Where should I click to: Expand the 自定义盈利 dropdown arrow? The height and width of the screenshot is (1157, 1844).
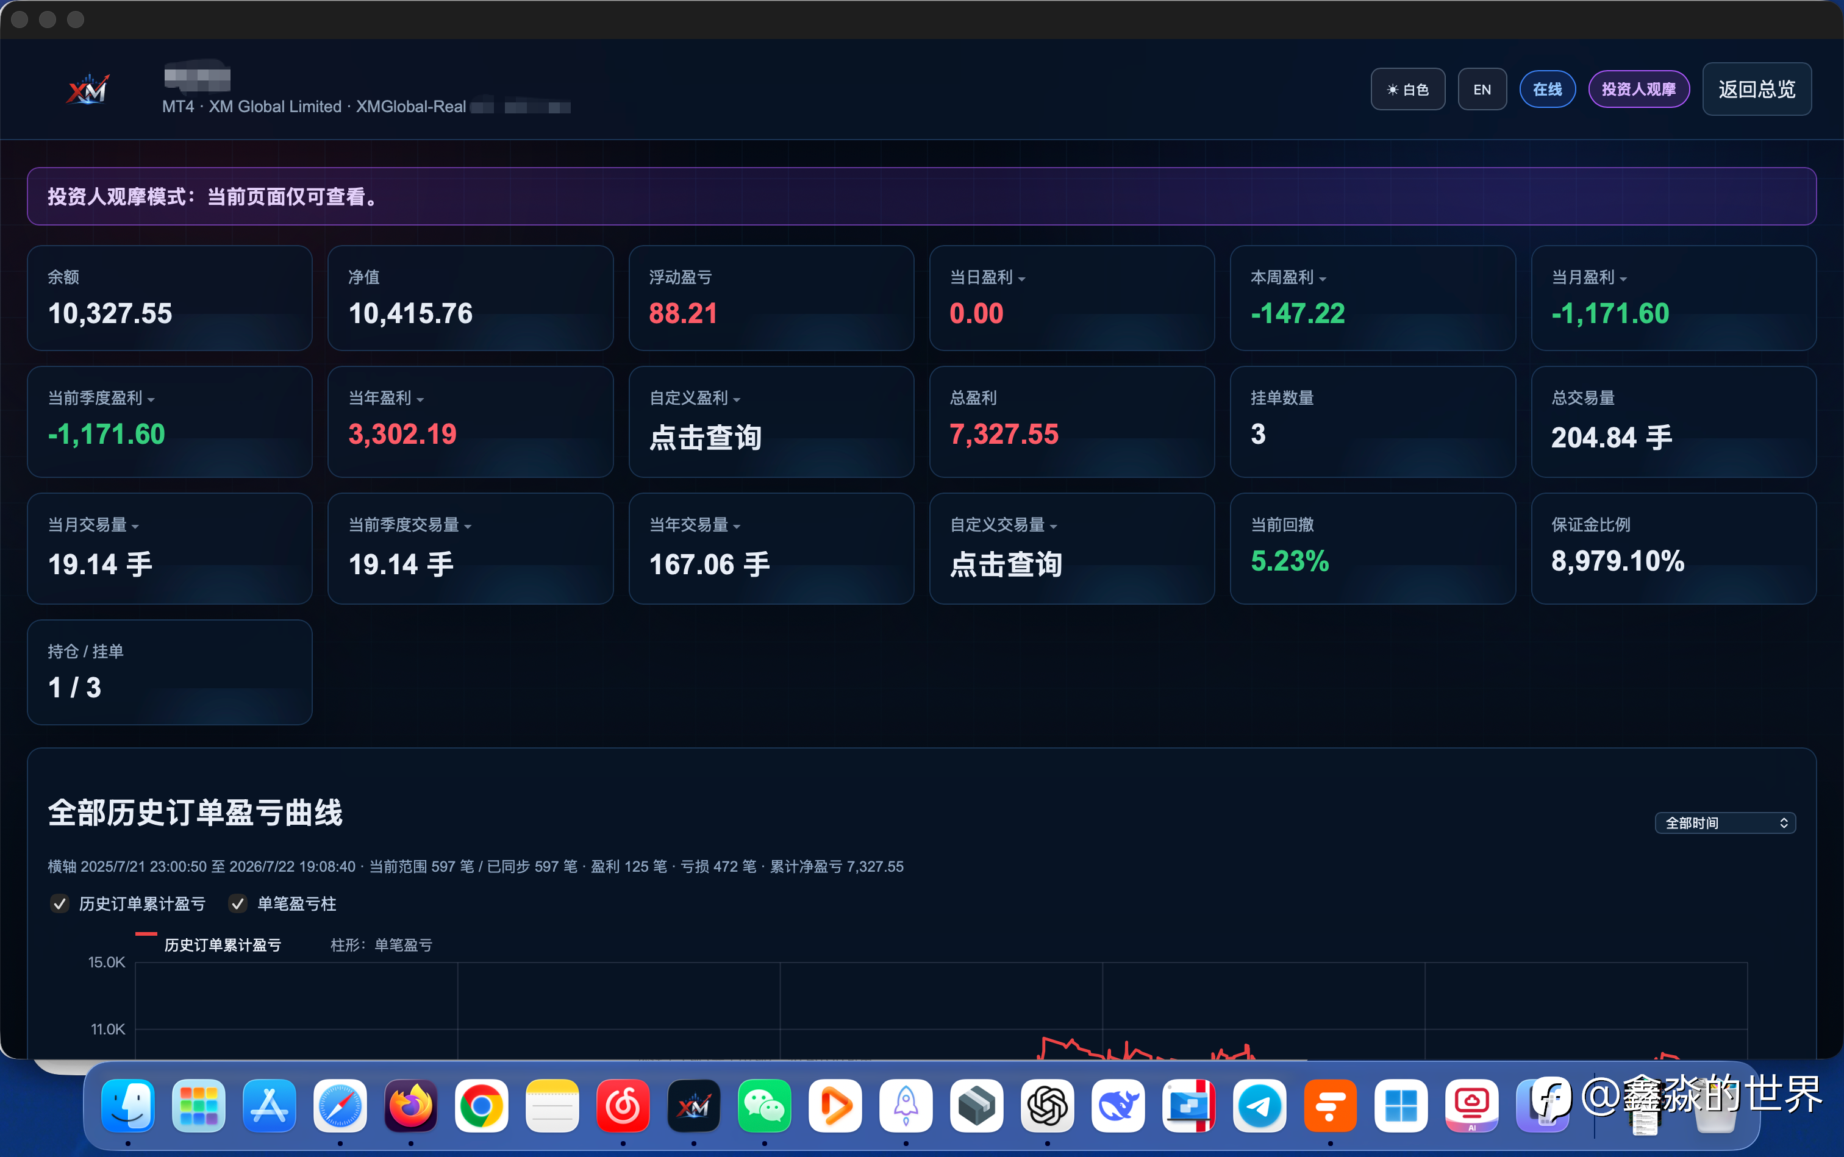click(x=737, y=400)
